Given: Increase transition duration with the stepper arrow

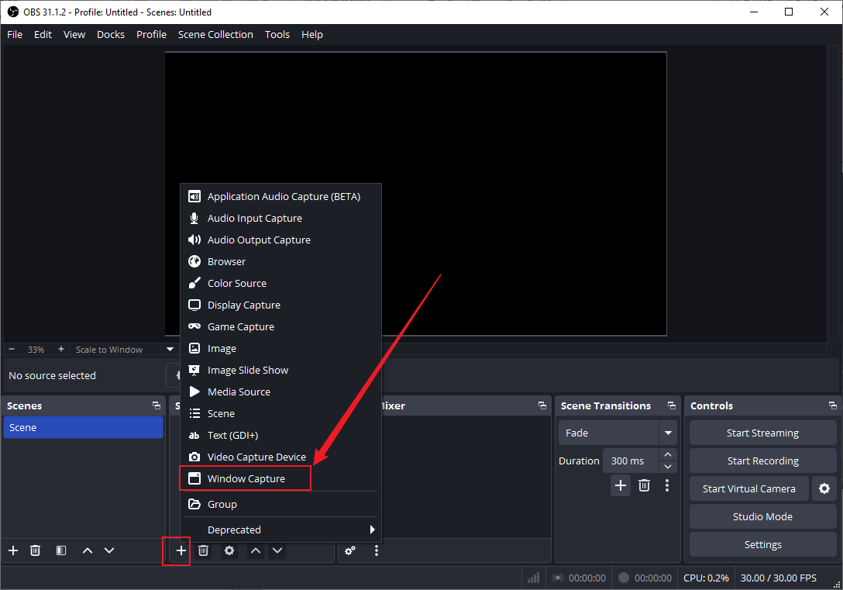Looking at the screenshot, I should (x=667, y=454).
